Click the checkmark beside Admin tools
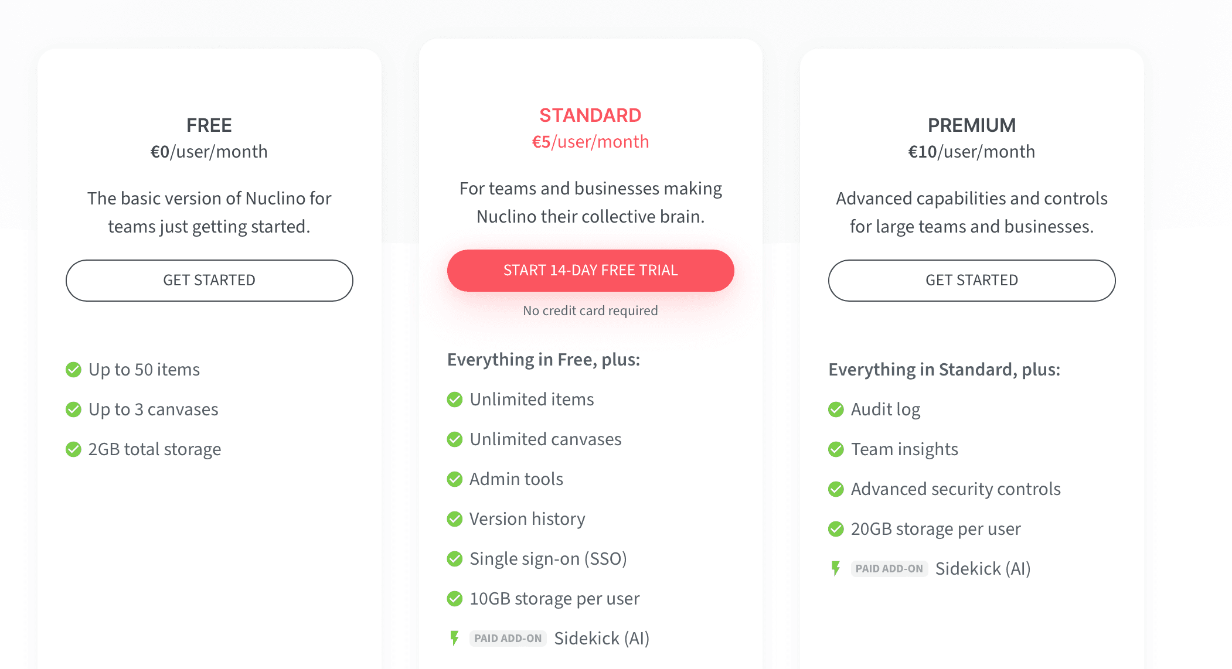 click(x=455, y=479)
